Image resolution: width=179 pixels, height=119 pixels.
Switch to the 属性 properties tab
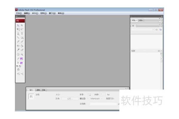coord(31,90)
